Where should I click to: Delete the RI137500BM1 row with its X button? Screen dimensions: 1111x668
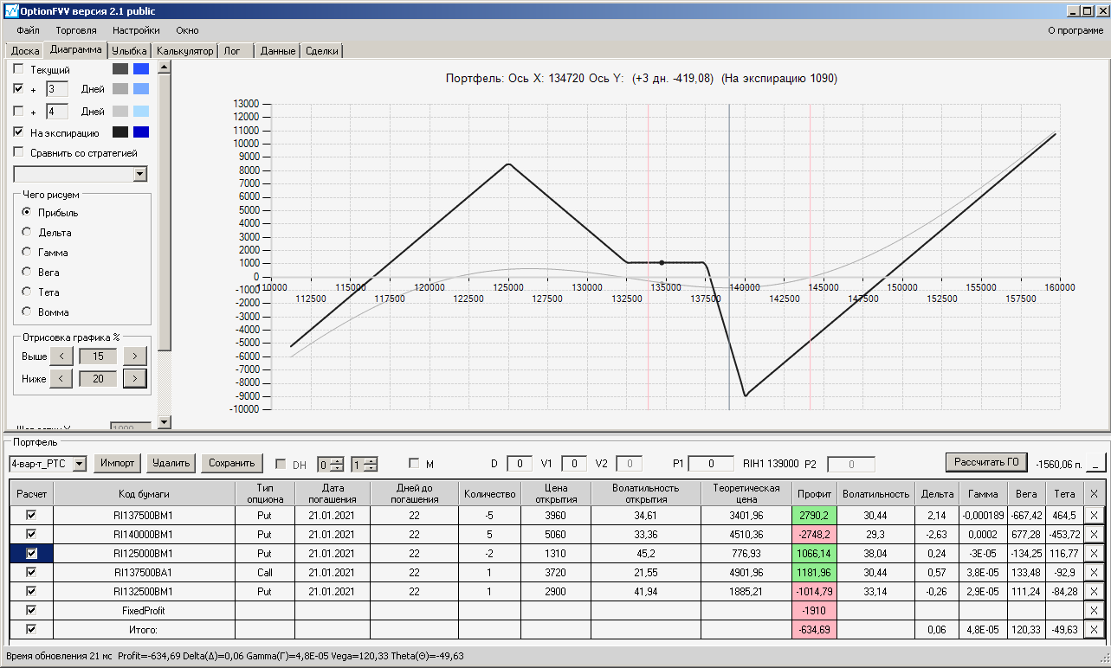[1095, 515]
